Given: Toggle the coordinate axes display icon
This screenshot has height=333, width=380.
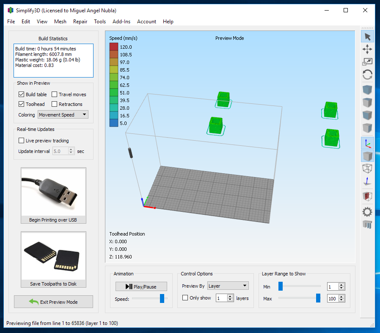Looking at the screenshot, I should 367,143.
